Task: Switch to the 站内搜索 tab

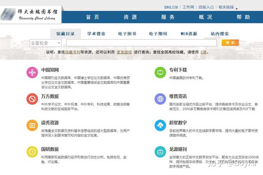Action: click(x=220, y=34)
